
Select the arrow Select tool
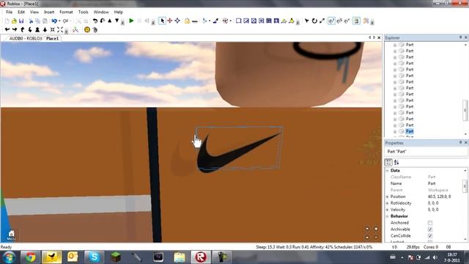pos(162,21)
